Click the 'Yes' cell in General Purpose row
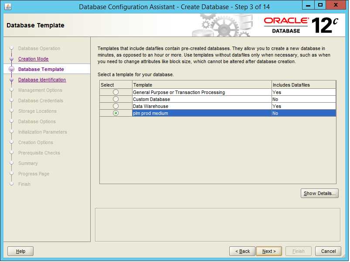The height and width of the screenshot is (262, 350). click(x=303, y=92)
